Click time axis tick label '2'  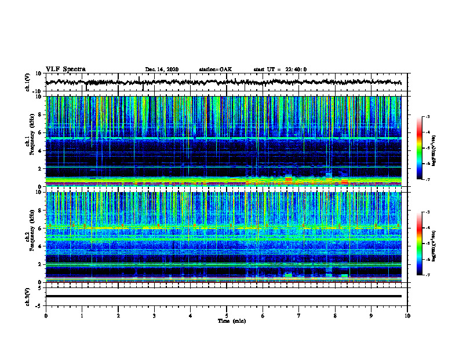[118, 316]
